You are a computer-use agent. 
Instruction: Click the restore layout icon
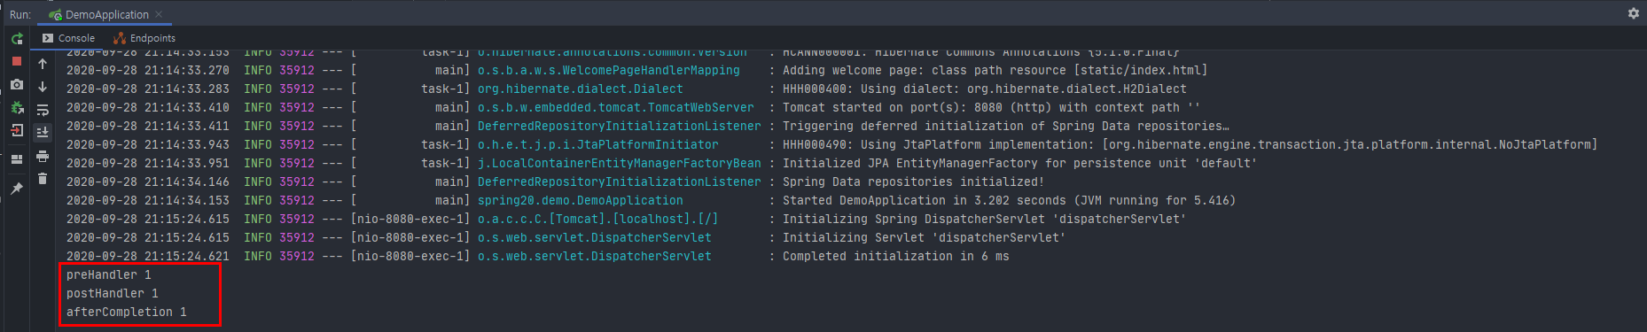click(x=17, y=159)
